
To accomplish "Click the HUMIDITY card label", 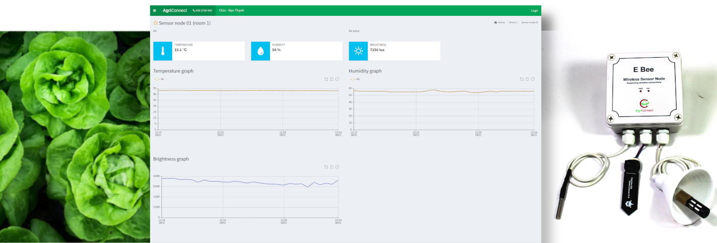I will coord(279,45).
